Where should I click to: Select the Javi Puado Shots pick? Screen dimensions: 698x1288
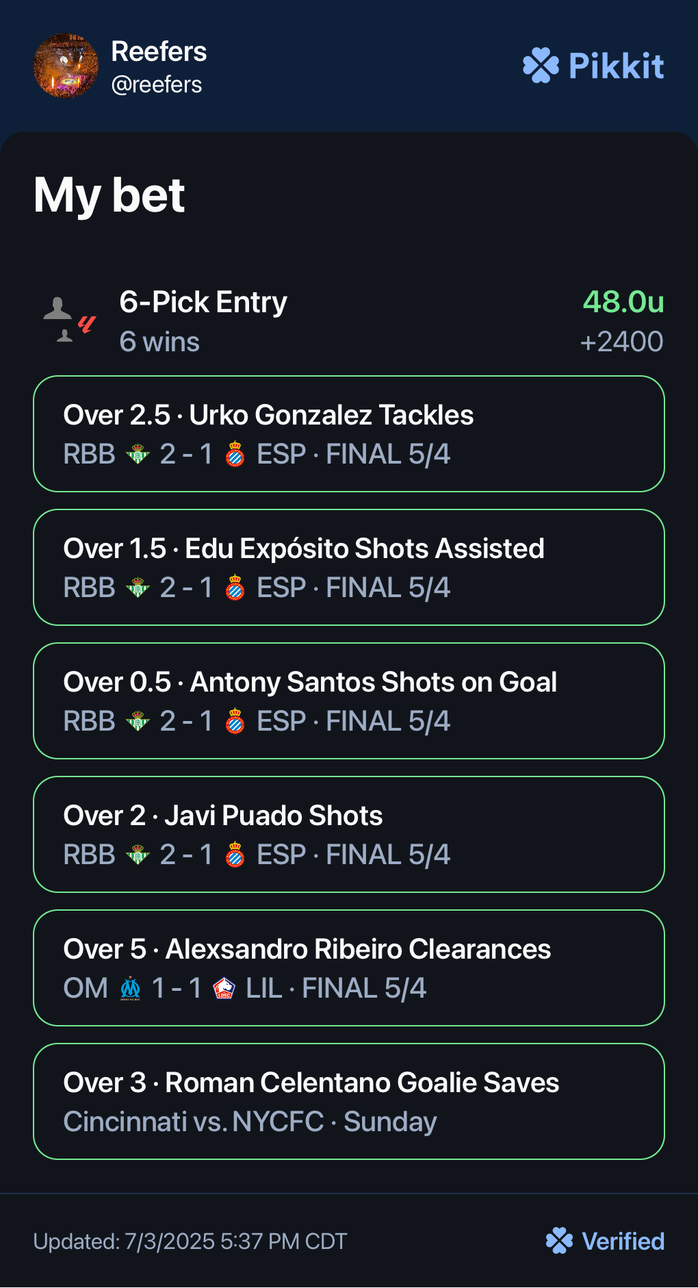pyautogui.click(x=349, y=835)
